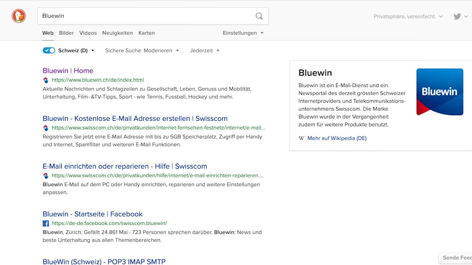Open the Sichere Suche: Moderieren dropdown
The height and width of the screenshot is (265, 472).
(142, 51)
